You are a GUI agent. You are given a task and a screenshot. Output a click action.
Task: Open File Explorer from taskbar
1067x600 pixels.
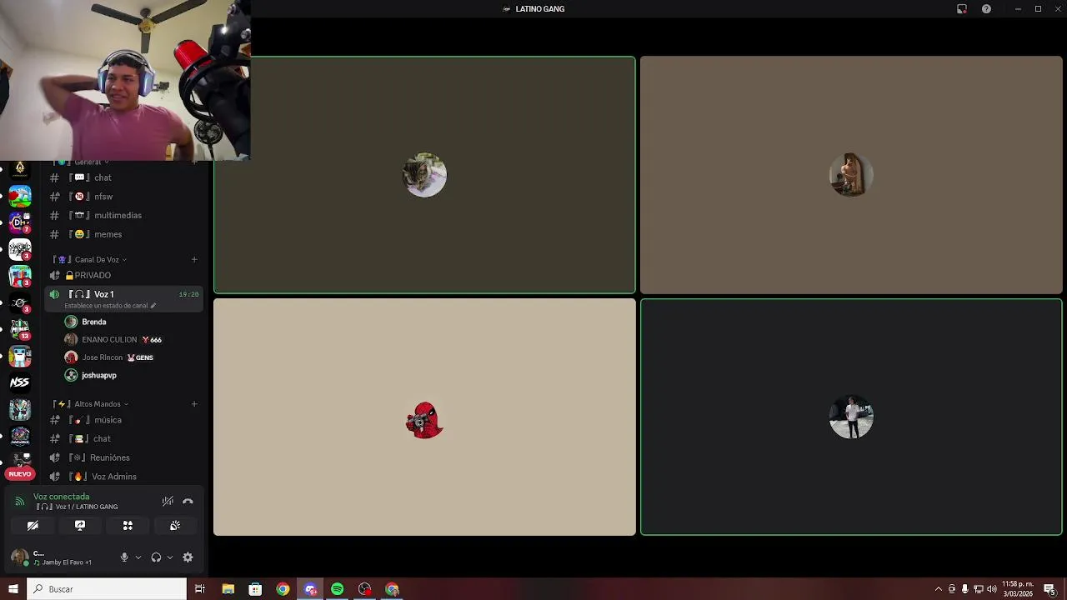(x=228, y=589)
